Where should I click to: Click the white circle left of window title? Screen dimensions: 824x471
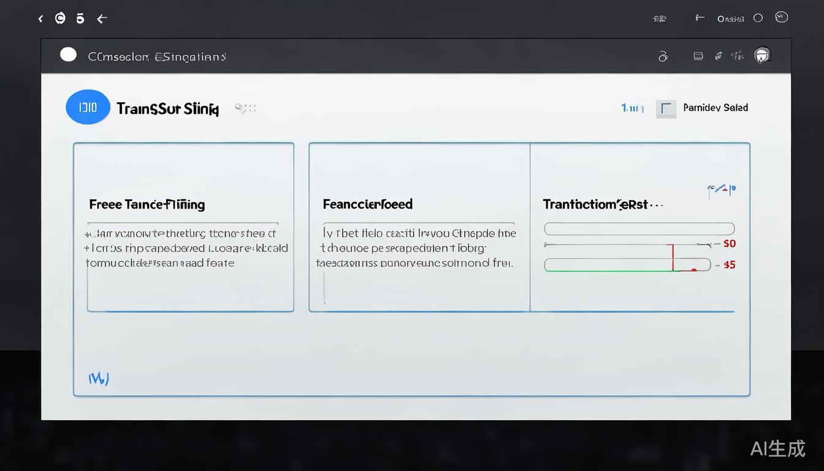pyautogui.click(x=68, y=55)
